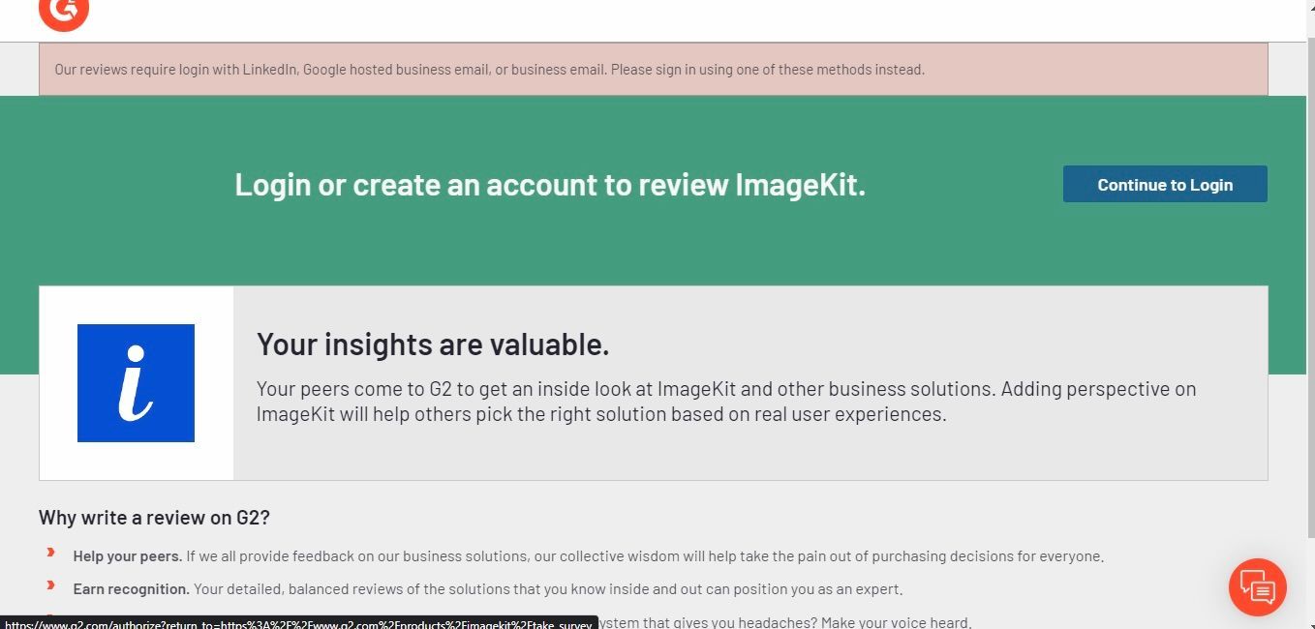The width and height of the screenshot is (1315, 629).
Task: Click the red login requirement notice
Action: coord(653,70)
